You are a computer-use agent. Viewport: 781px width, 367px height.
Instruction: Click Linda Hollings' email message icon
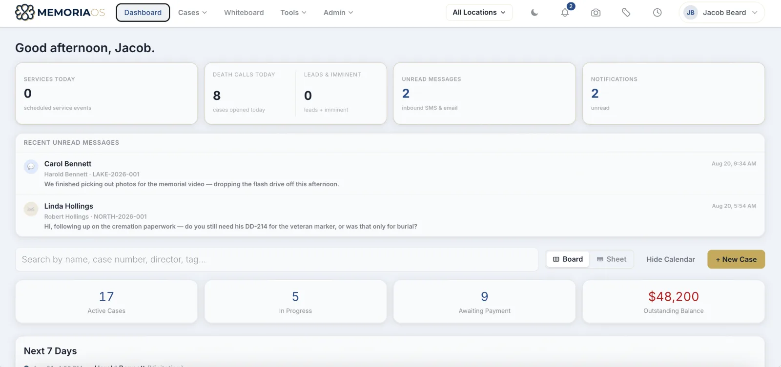click(x=31, y=209)
